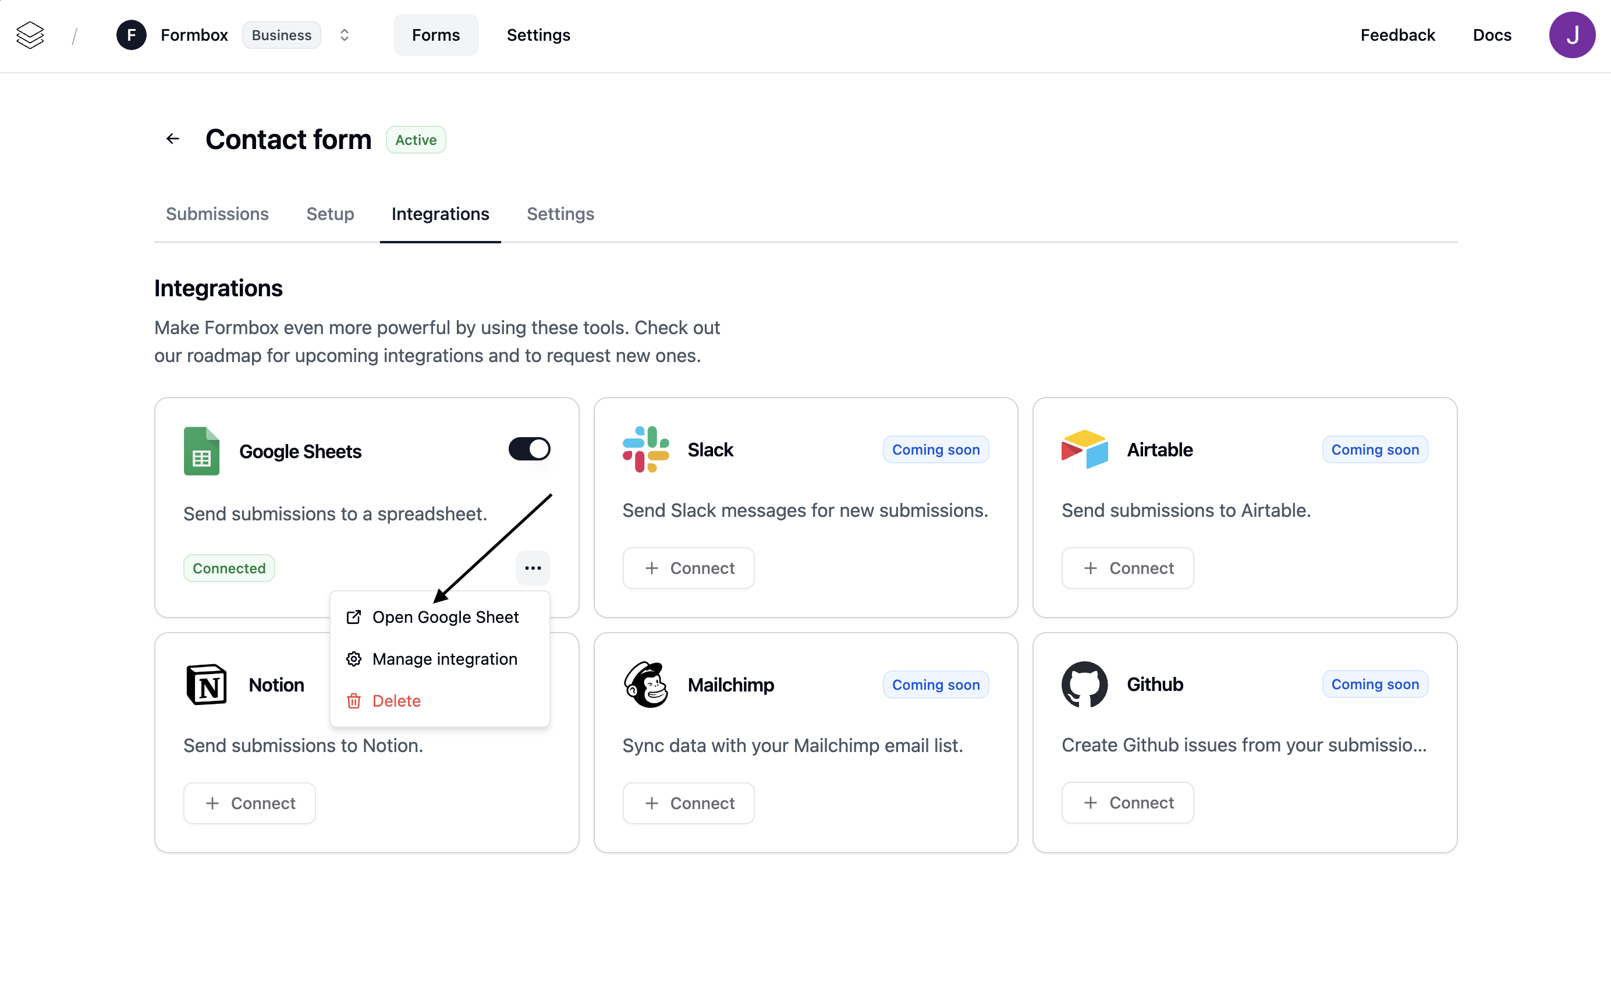1611x1007 pixels.
Task: Open the Setup tab
Action: point(330,214)
